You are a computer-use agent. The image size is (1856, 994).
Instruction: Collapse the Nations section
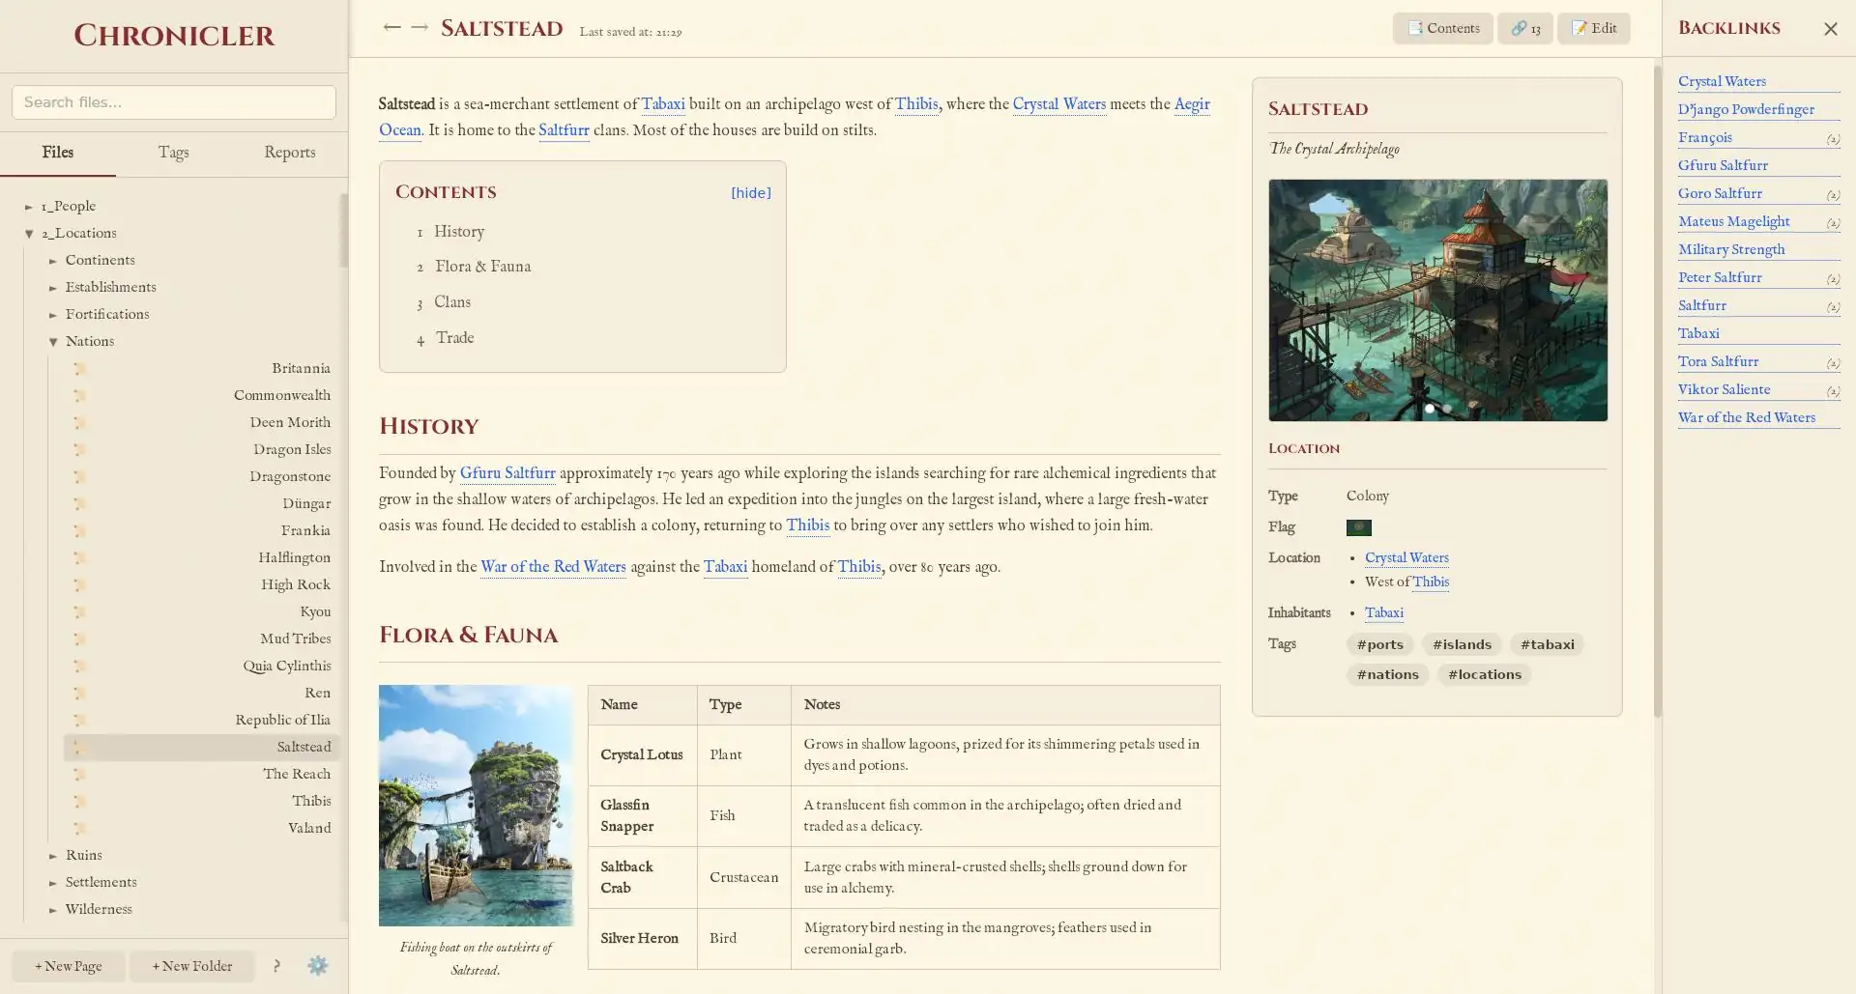click(x=54, y=341)
